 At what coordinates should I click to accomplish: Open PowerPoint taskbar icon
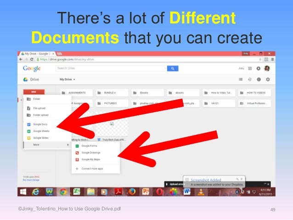click(x=146, y=192)
